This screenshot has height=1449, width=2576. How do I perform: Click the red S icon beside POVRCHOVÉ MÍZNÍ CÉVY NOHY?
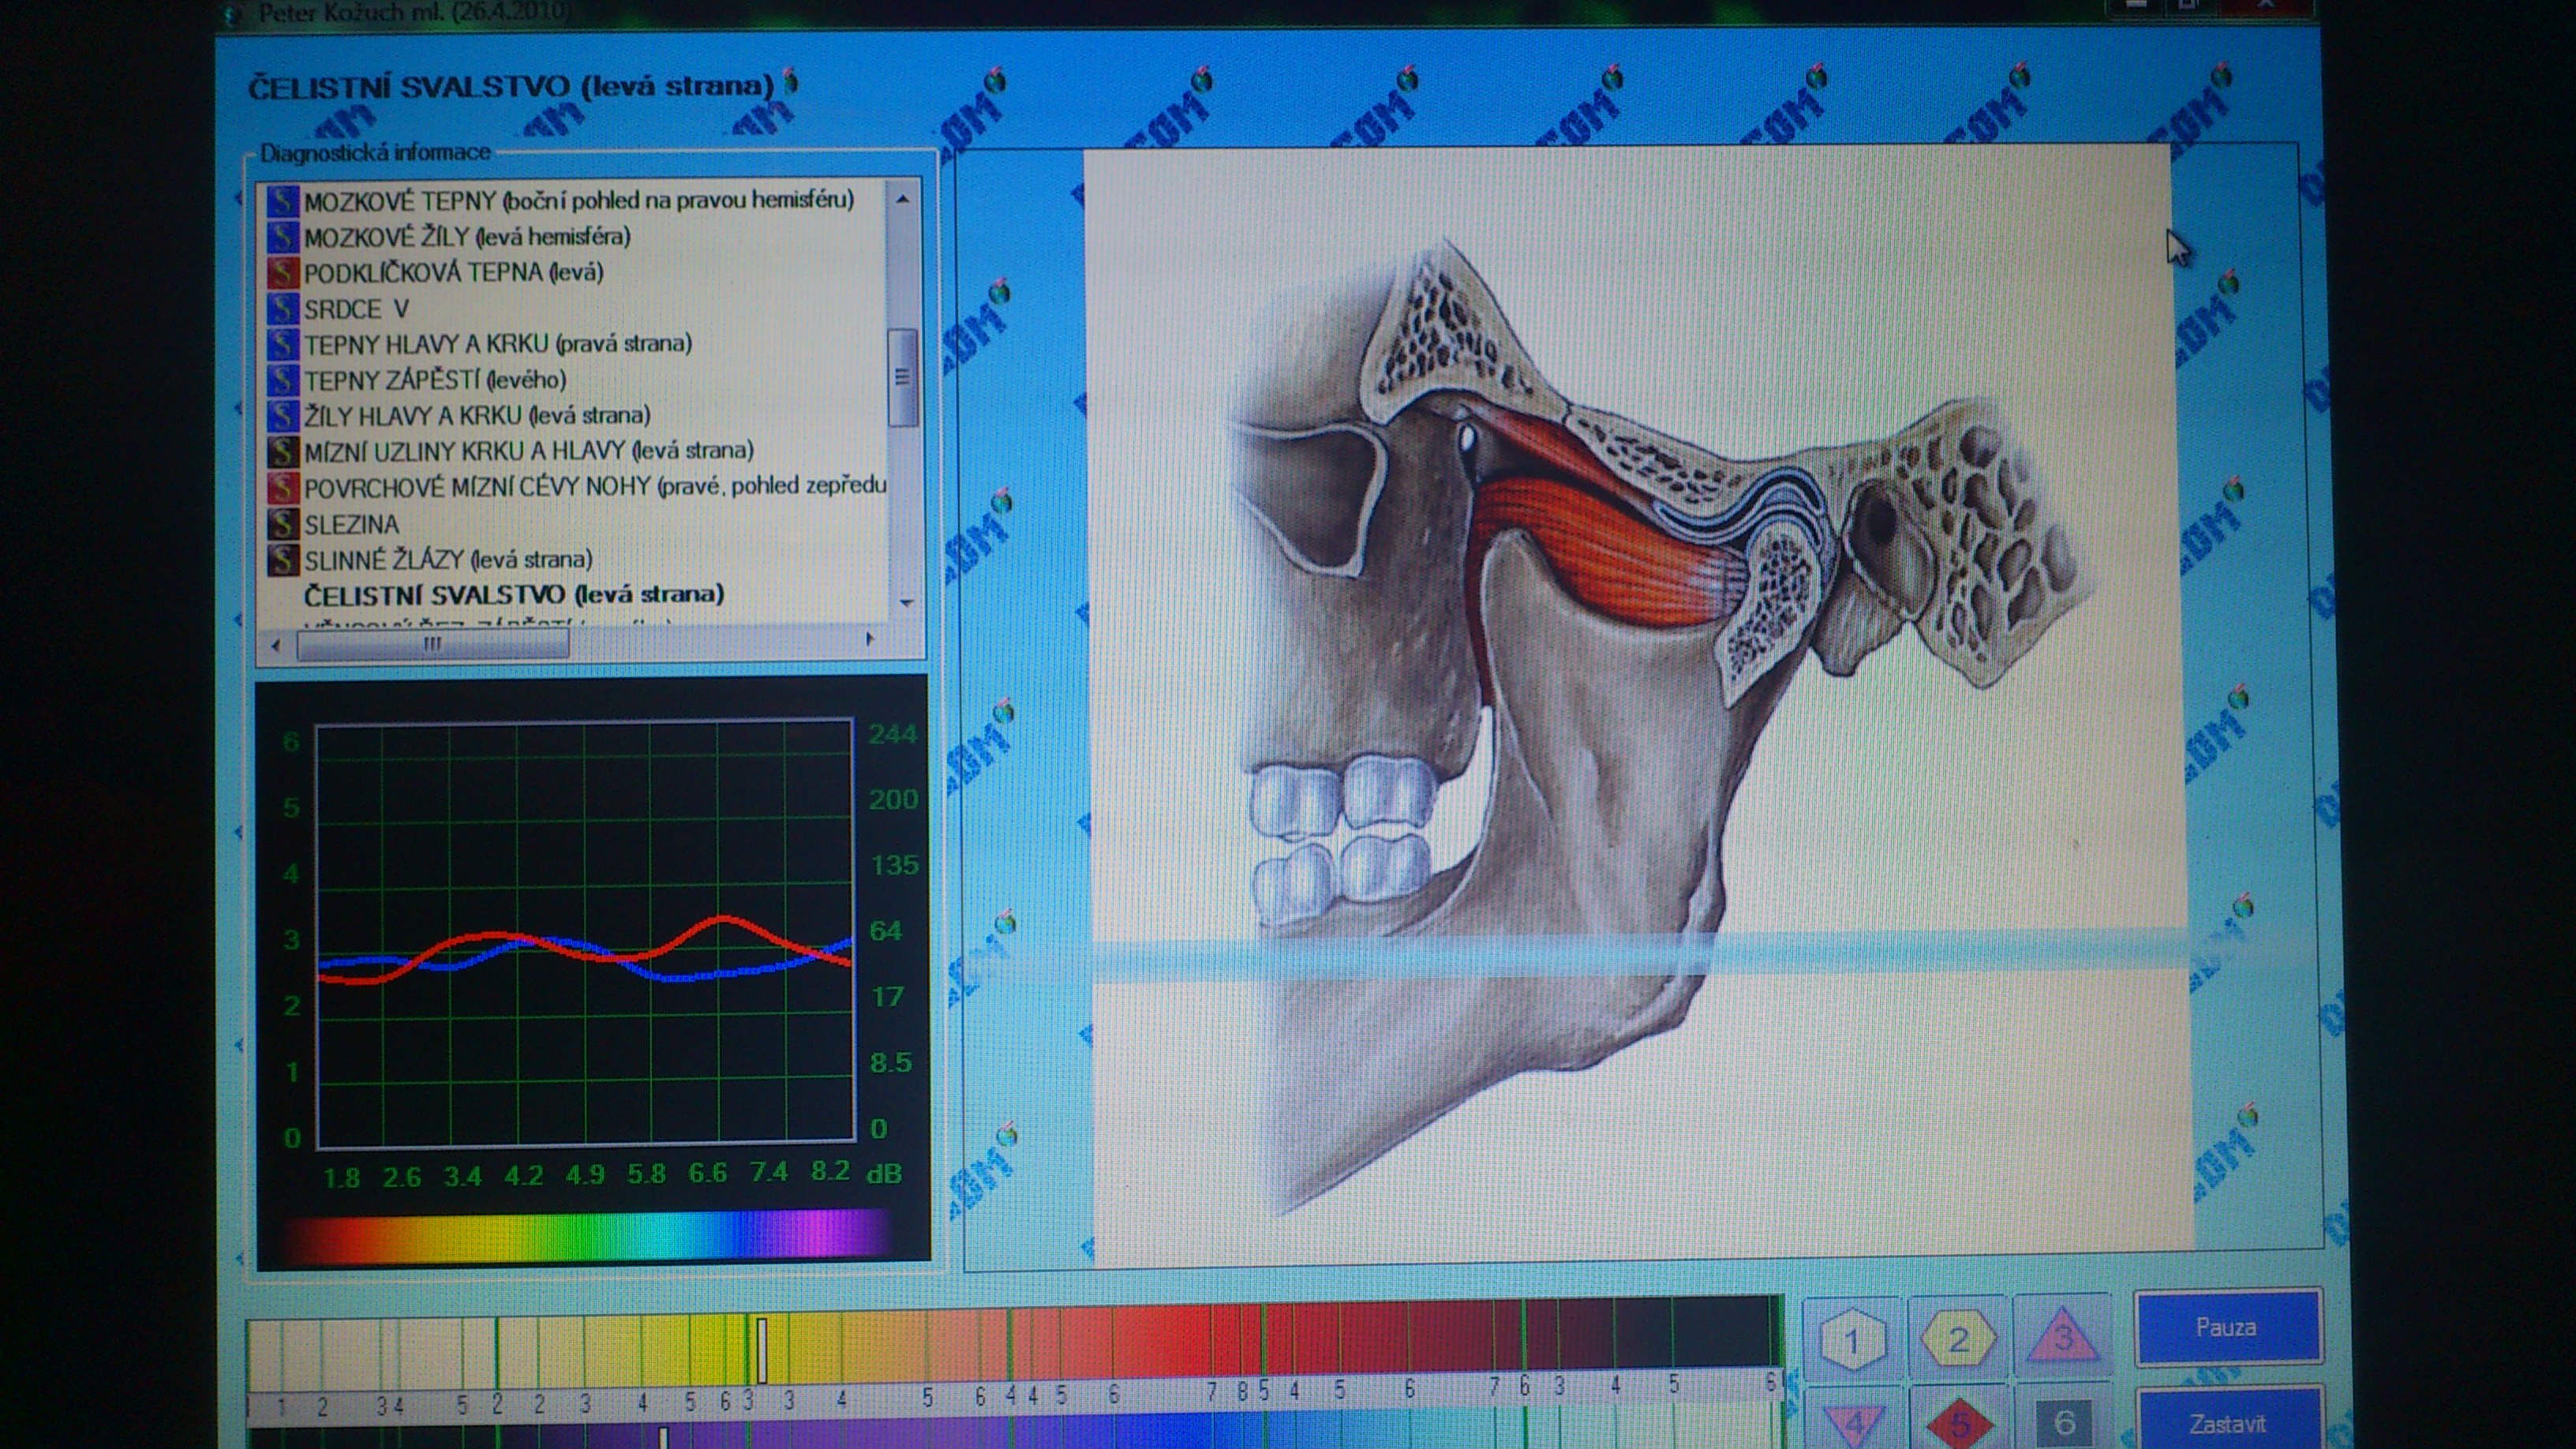click(283, 487)
